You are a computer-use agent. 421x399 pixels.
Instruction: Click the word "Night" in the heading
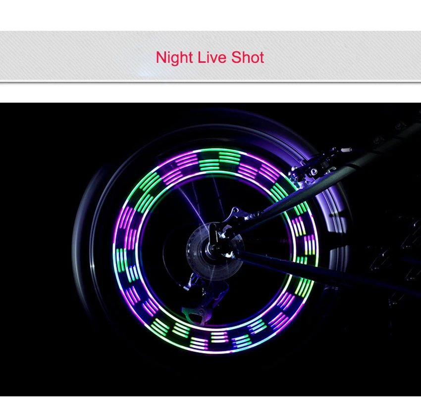(x=174, y=57)
